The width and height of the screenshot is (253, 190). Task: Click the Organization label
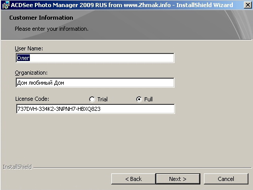[x=31, y=73]
